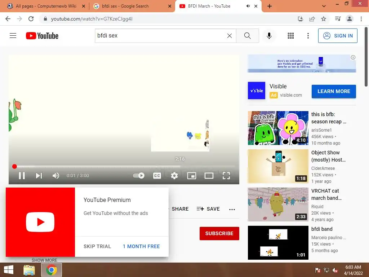Click install app icon in address bar
The image size is (369, 277).
tap(301, 19)
